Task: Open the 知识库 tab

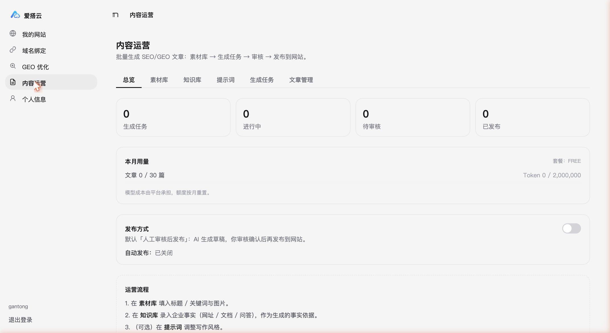Action: tap(192, 80)
